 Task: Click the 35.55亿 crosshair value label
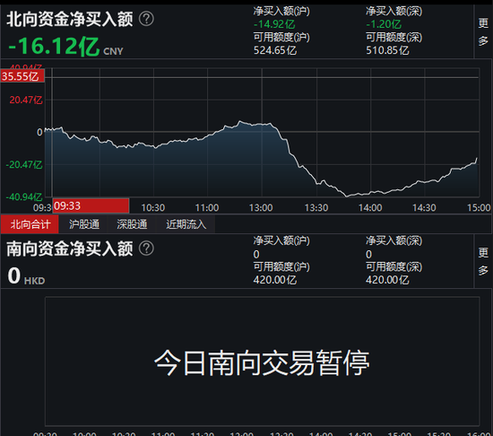[22, 76]
